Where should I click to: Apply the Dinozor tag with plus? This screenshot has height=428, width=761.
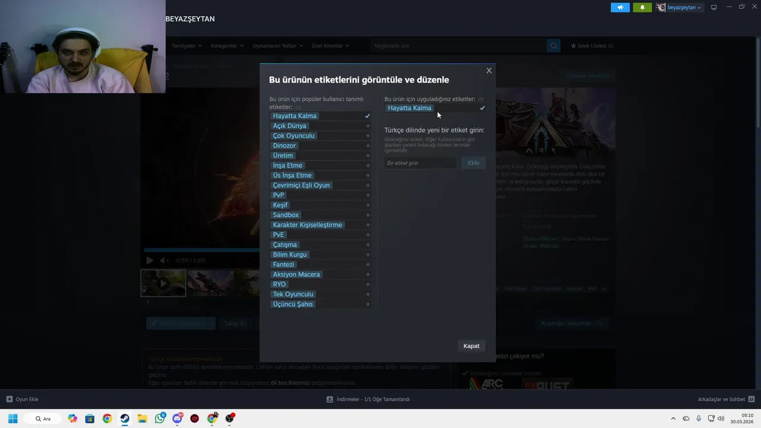(368, 146)
